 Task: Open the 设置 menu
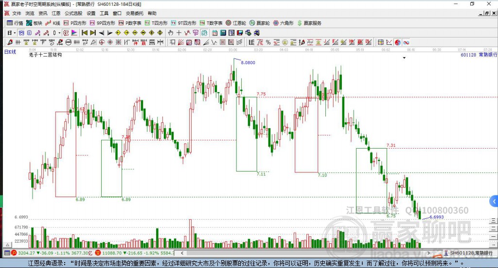point(91,13)
